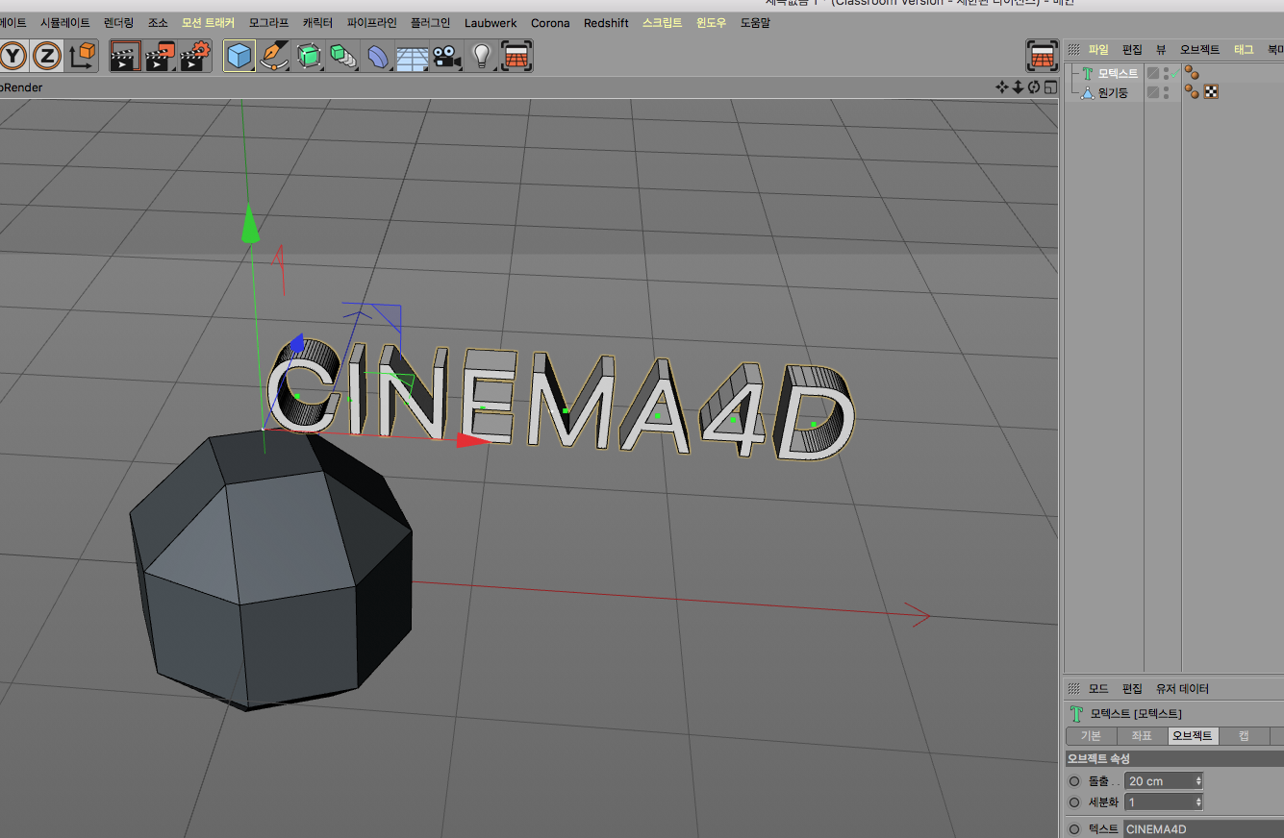Open the 모그라프 menu
This screenshot has width=1284, height=838.
(268, 23)
